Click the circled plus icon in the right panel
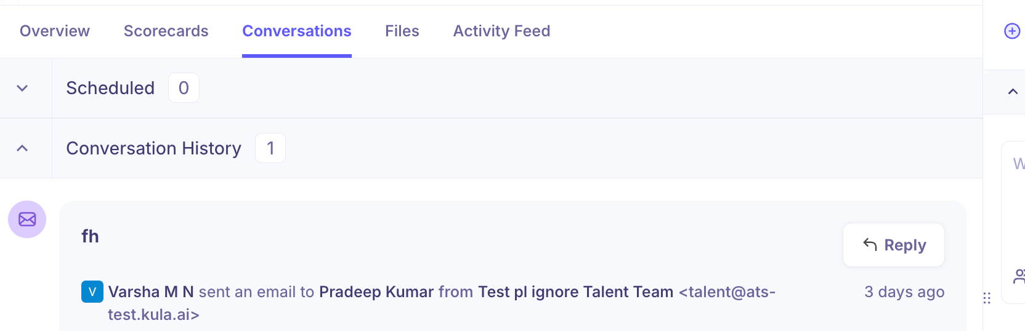The width and height of the screenshot is (1025, 331). click(1012, 31)
